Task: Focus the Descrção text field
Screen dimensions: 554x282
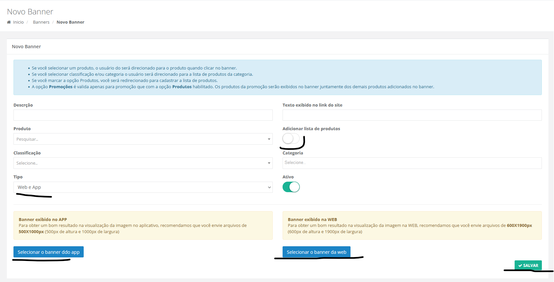Action: [143, 115]
